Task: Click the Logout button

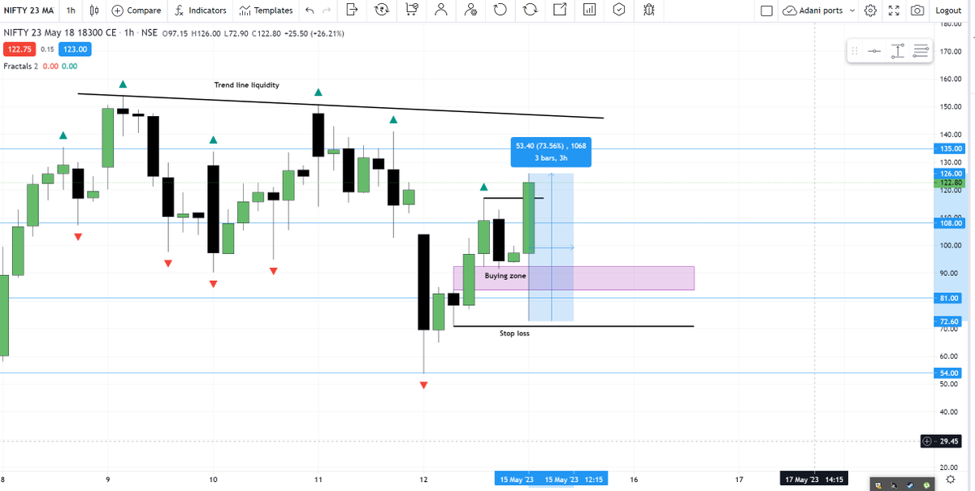Action: click(x=948, y=11)
